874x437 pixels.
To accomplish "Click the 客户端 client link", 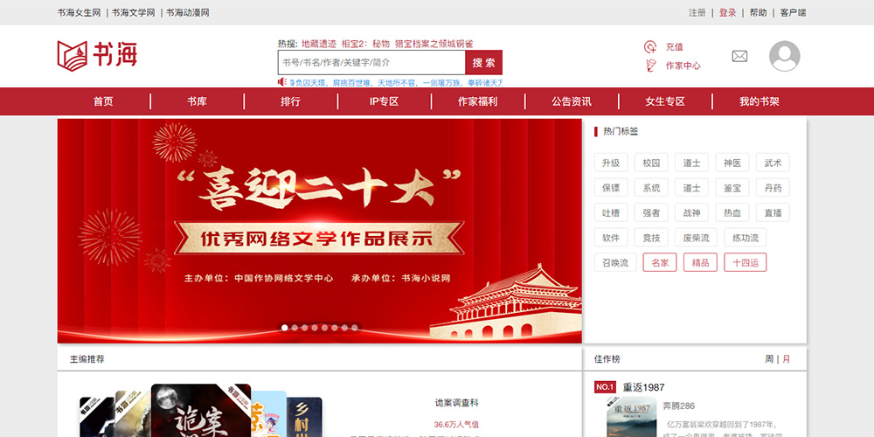I will 793,12.
